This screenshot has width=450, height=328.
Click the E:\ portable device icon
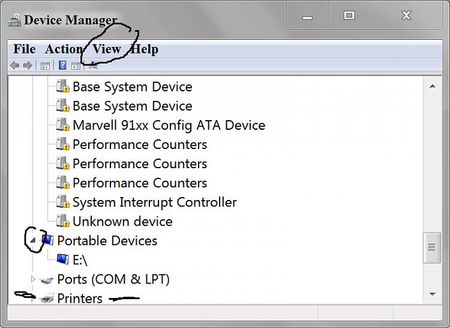(62, 260)
